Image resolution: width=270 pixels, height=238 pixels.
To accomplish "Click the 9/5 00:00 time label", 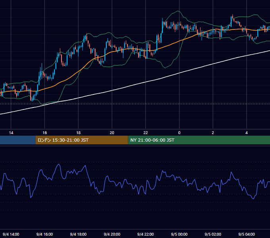I will pos(179,234).
